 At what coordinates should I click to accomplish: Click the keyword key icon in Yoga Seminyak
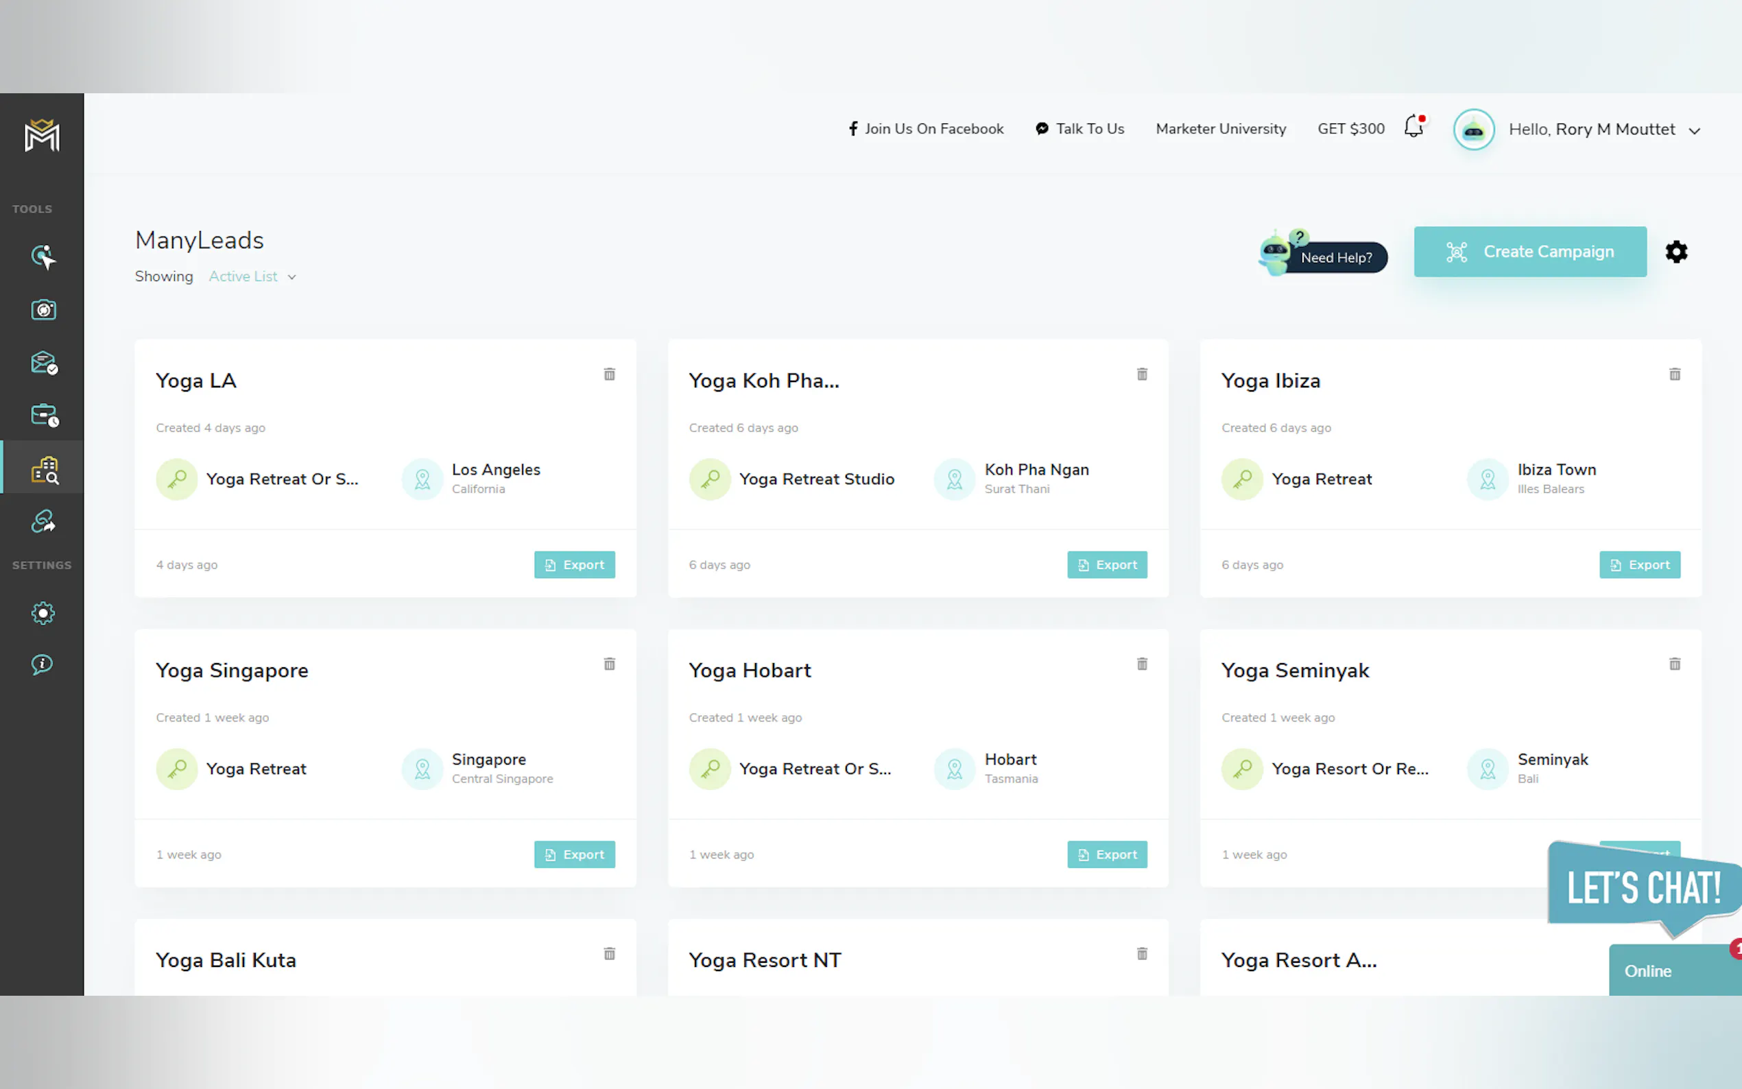[1242, 769]
